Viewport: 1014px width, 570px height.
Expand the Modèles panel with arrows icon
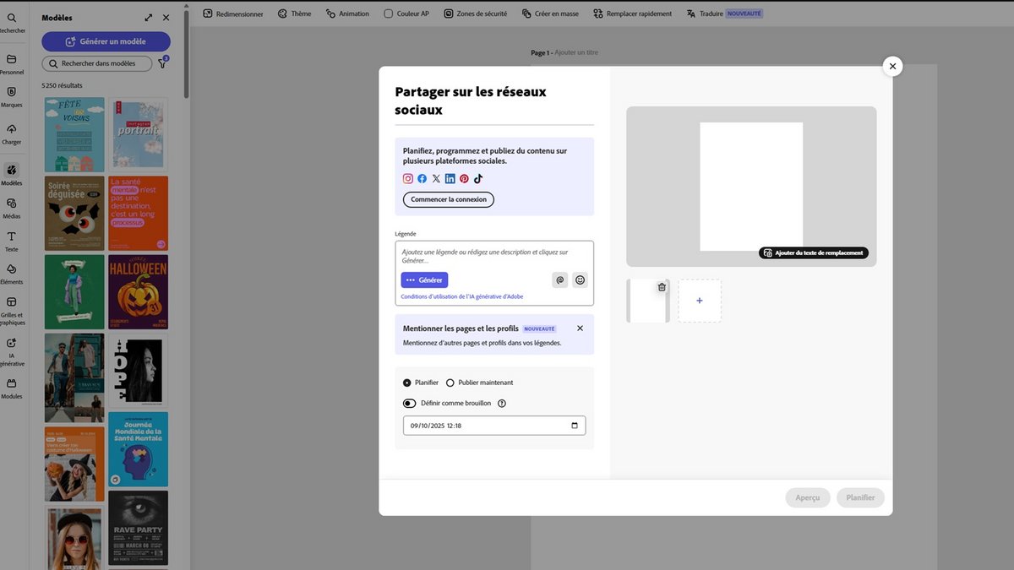coord(149,18)
